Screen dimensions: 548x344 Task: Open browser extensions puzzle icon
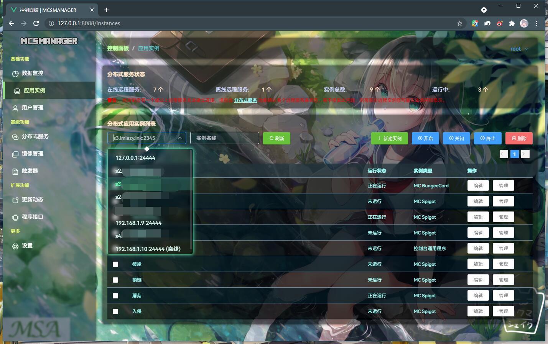coord(512,23)
